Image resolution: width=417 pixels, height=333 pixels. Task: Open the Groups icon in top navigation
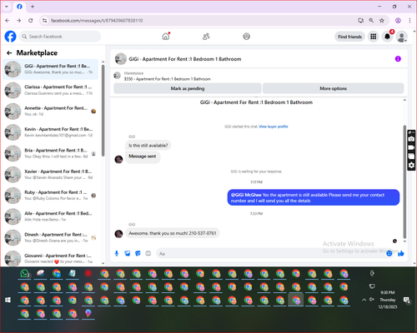pos(246,37)
